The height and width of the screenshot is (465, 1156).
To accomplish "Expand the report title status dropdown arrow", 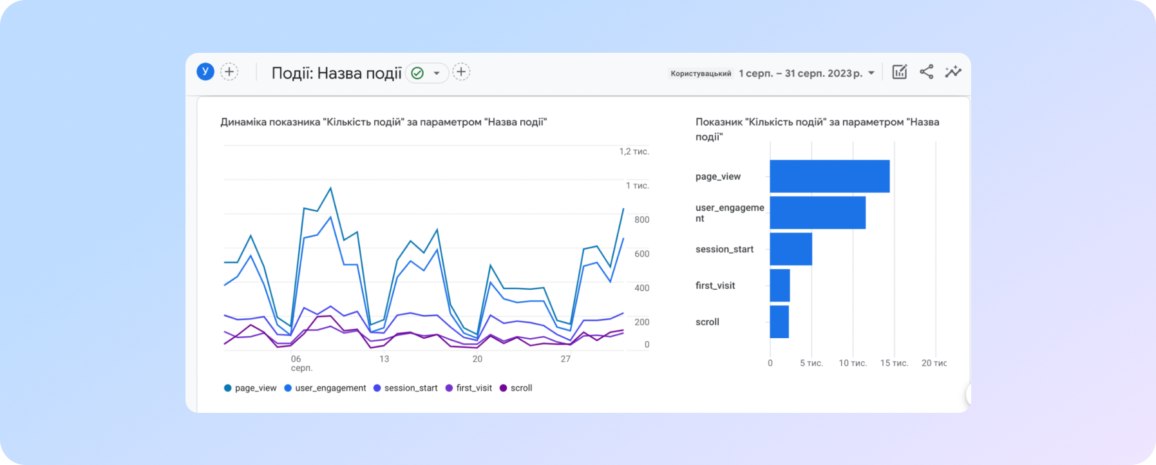I will (437, 73).
